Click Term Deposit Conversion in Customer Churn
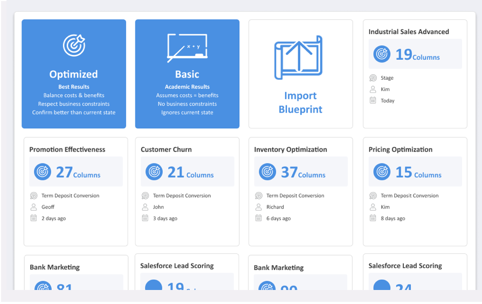 [182, 196]
